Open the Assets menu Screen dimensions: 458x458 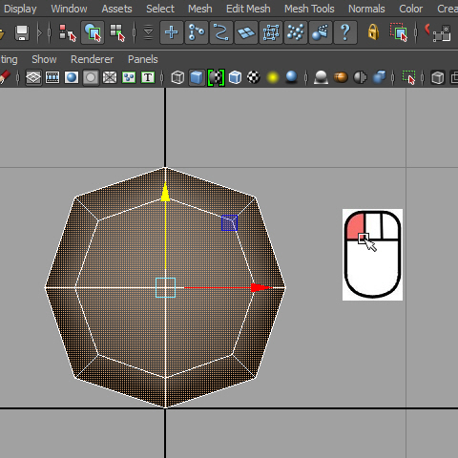116,9
